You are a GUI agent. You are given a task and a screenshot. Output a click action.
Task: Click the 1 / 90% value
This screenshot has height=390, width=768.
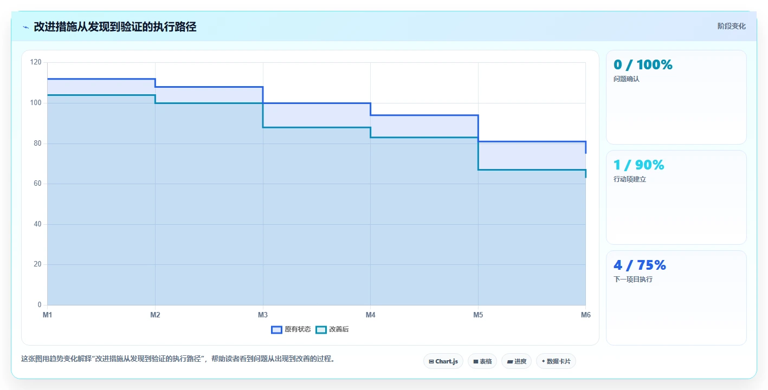pos(638,165)
